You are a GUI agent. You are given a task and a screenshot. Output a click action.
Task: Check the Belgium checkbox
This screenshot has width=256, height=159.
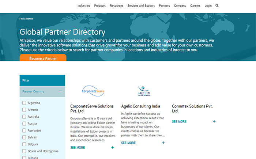[x=24, y=144]
